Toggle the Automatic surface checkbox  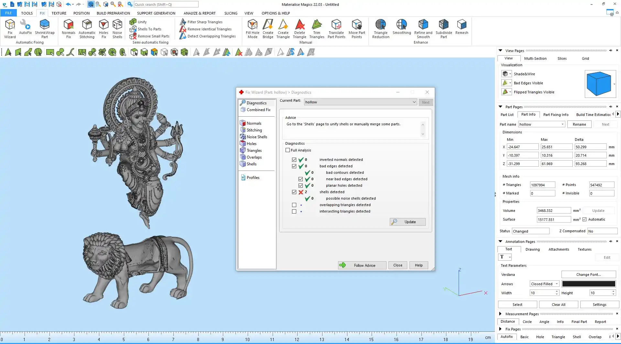tap(584, 219)
